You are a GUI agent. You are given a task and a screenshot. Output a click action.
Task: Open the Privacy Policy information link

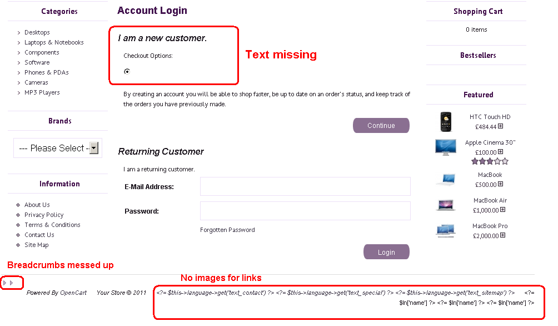pyautogui.click(x=44, y=215)
